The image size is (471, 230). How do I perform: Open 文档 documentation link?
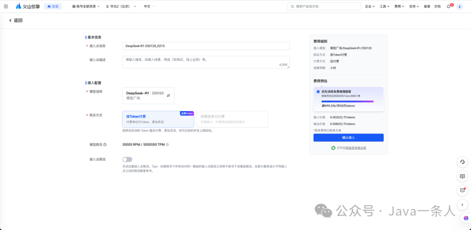pyautogui.click(x=437, y=6)
